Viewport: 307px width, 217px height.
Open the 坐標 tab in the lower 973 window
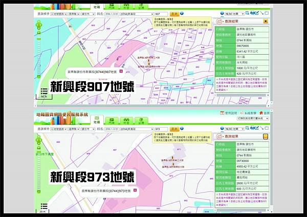coord(141,121)
